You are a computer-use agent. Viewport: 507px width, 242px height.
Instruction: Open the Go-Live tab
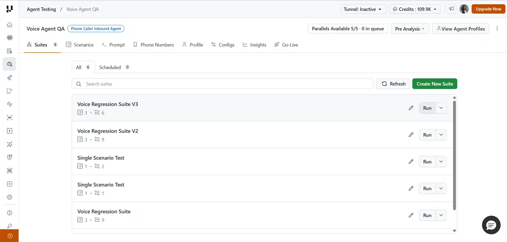[x=286, y=45]
